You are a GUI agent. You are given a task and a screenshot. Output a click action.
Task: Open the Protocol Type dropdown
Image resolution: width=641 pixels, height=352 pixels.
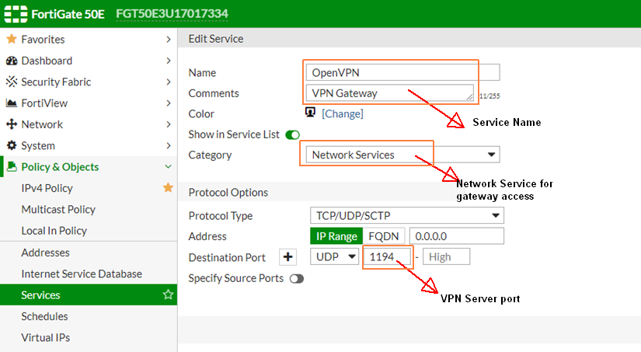click(x=407, y=215)
